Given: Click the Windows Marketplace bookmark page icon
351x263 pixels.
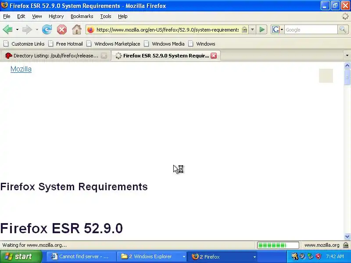Looking at the screenshot, I should (89, 43).
